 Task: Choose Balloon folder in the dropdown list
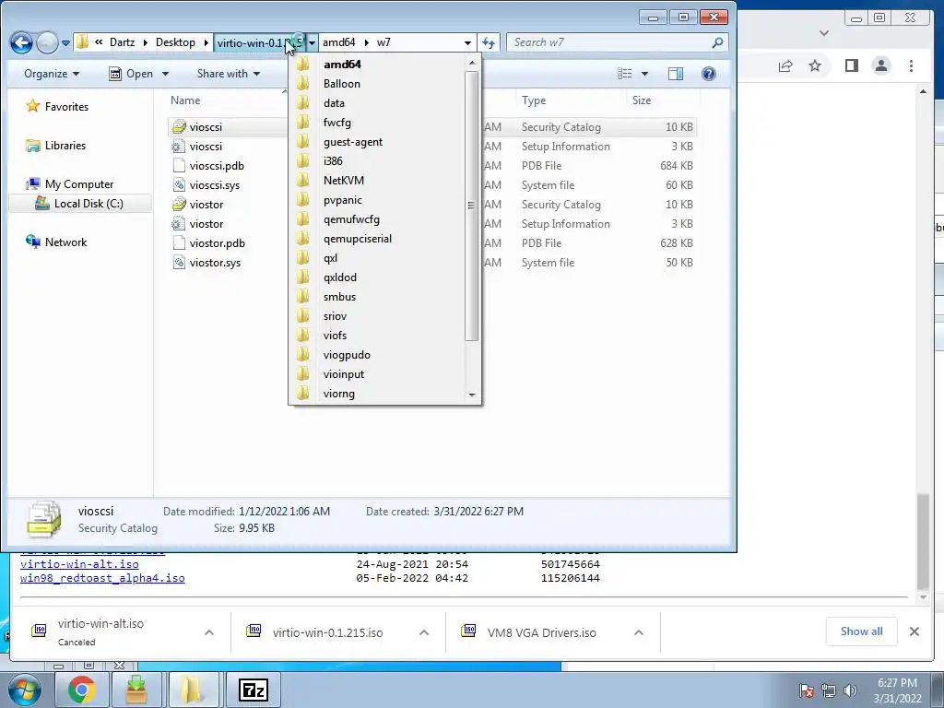tap(377, 84)
